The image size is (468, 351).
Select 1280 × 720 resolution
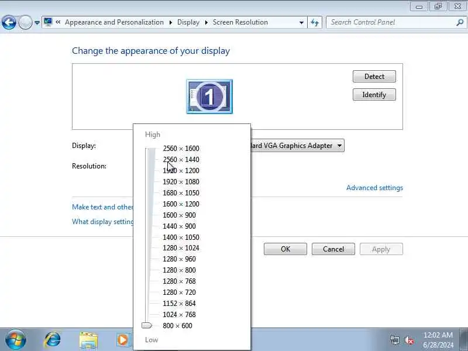pyautogui.click(x=179, y=292)
